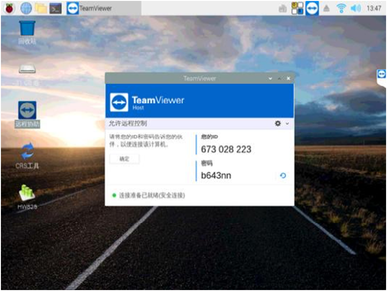Screen dimensions: 387x291
Task: Click the TeamViewer system tray icon
Action: [312, 8]
